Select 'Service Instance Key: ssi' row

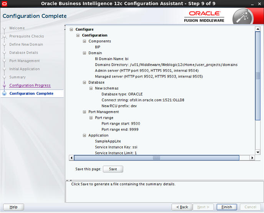click(116, 147)
